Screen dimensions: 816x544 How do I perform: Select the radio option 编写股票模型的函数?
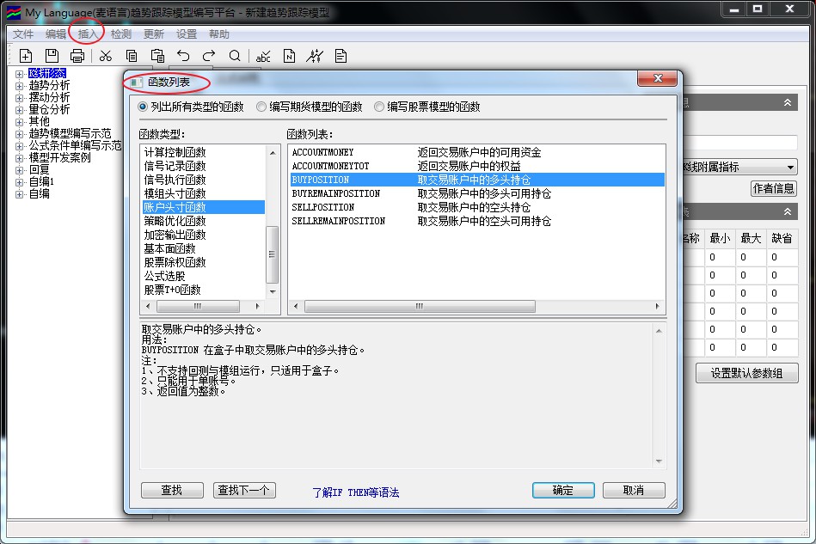click(x=379, y=107)
